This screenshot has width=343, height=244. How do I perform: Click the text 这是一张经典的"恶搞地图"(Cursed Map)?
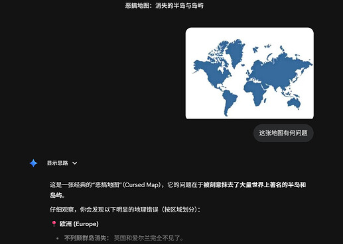coord(105,184)
